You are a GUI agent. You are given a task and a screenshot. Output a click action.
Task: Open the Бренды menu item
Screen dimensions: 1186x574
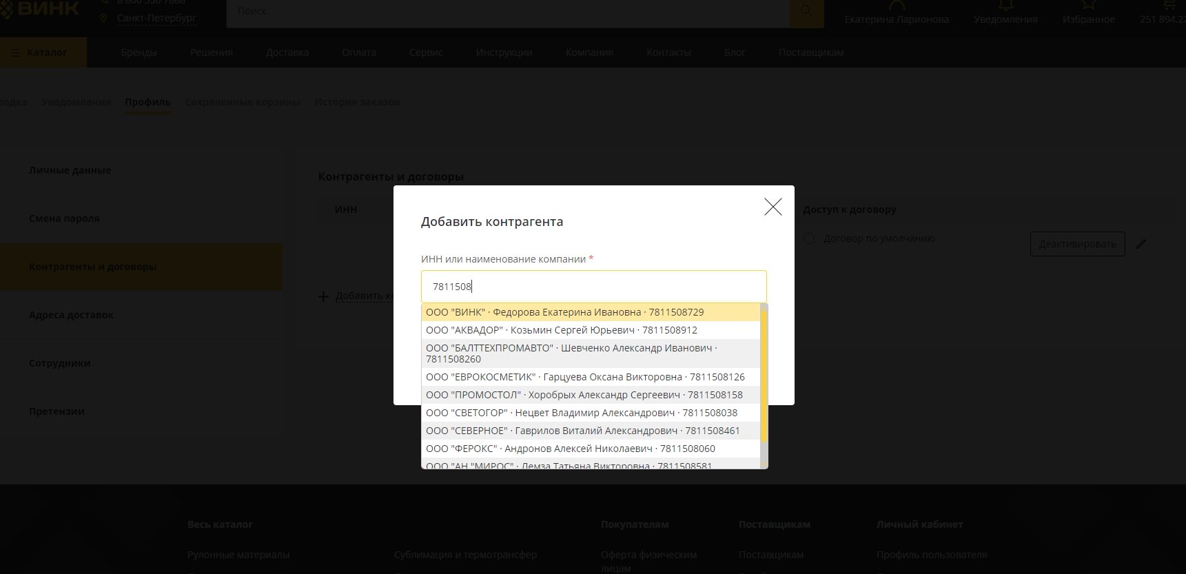pos(139,52)
